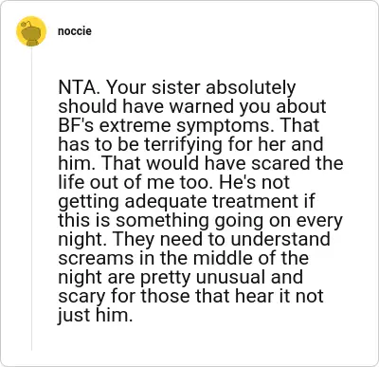
Task: Collapse comment using the vertical thread line
Action: [x=31, y=199]
